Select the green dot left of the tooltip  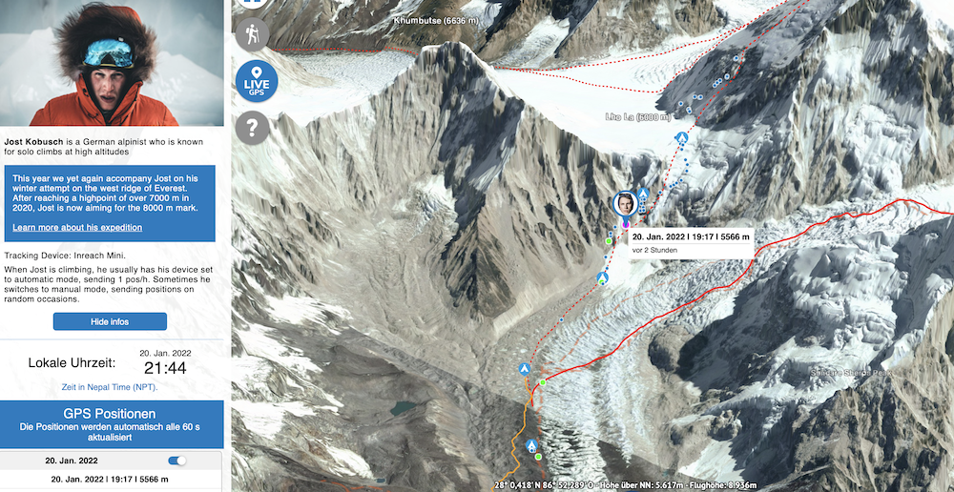(609, 241)
